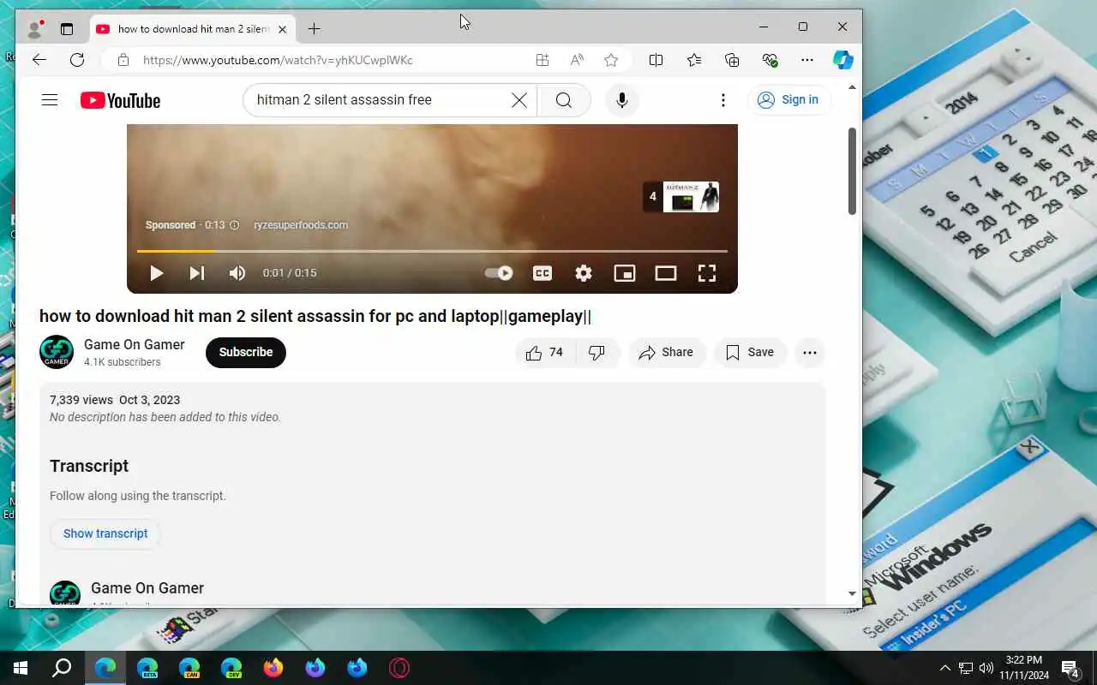
Task: Go to the YouTube home logo
Action: (x=121, y=100)
